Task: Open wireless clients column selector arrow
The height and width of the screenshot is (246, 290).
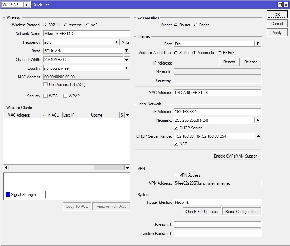Action: 127,115
